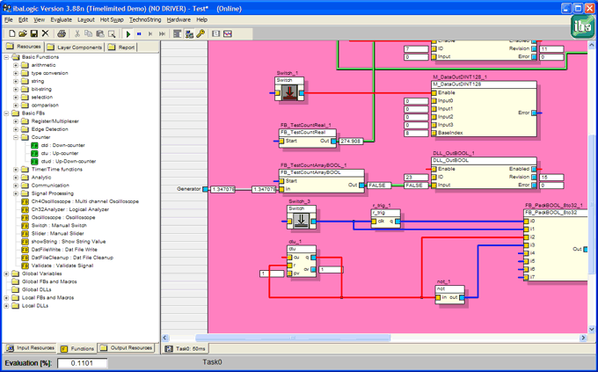Click the ctu pv input value field
Viewport: 598px width, 372px height.
point(272,274)
